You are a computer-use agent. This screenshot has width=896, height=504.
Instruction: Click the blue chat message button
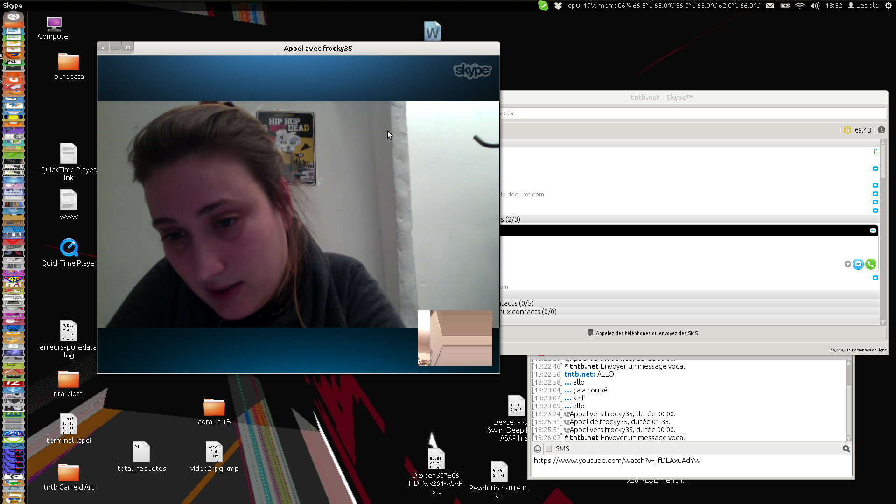(x=858, y=264)
